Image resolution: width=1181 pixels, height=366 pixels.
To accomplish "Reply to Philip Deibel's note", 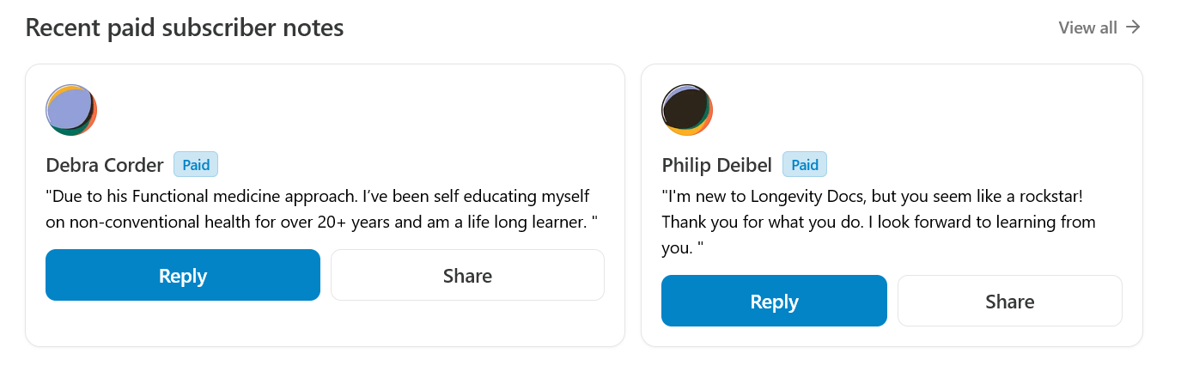I will [x=774, y=301].
